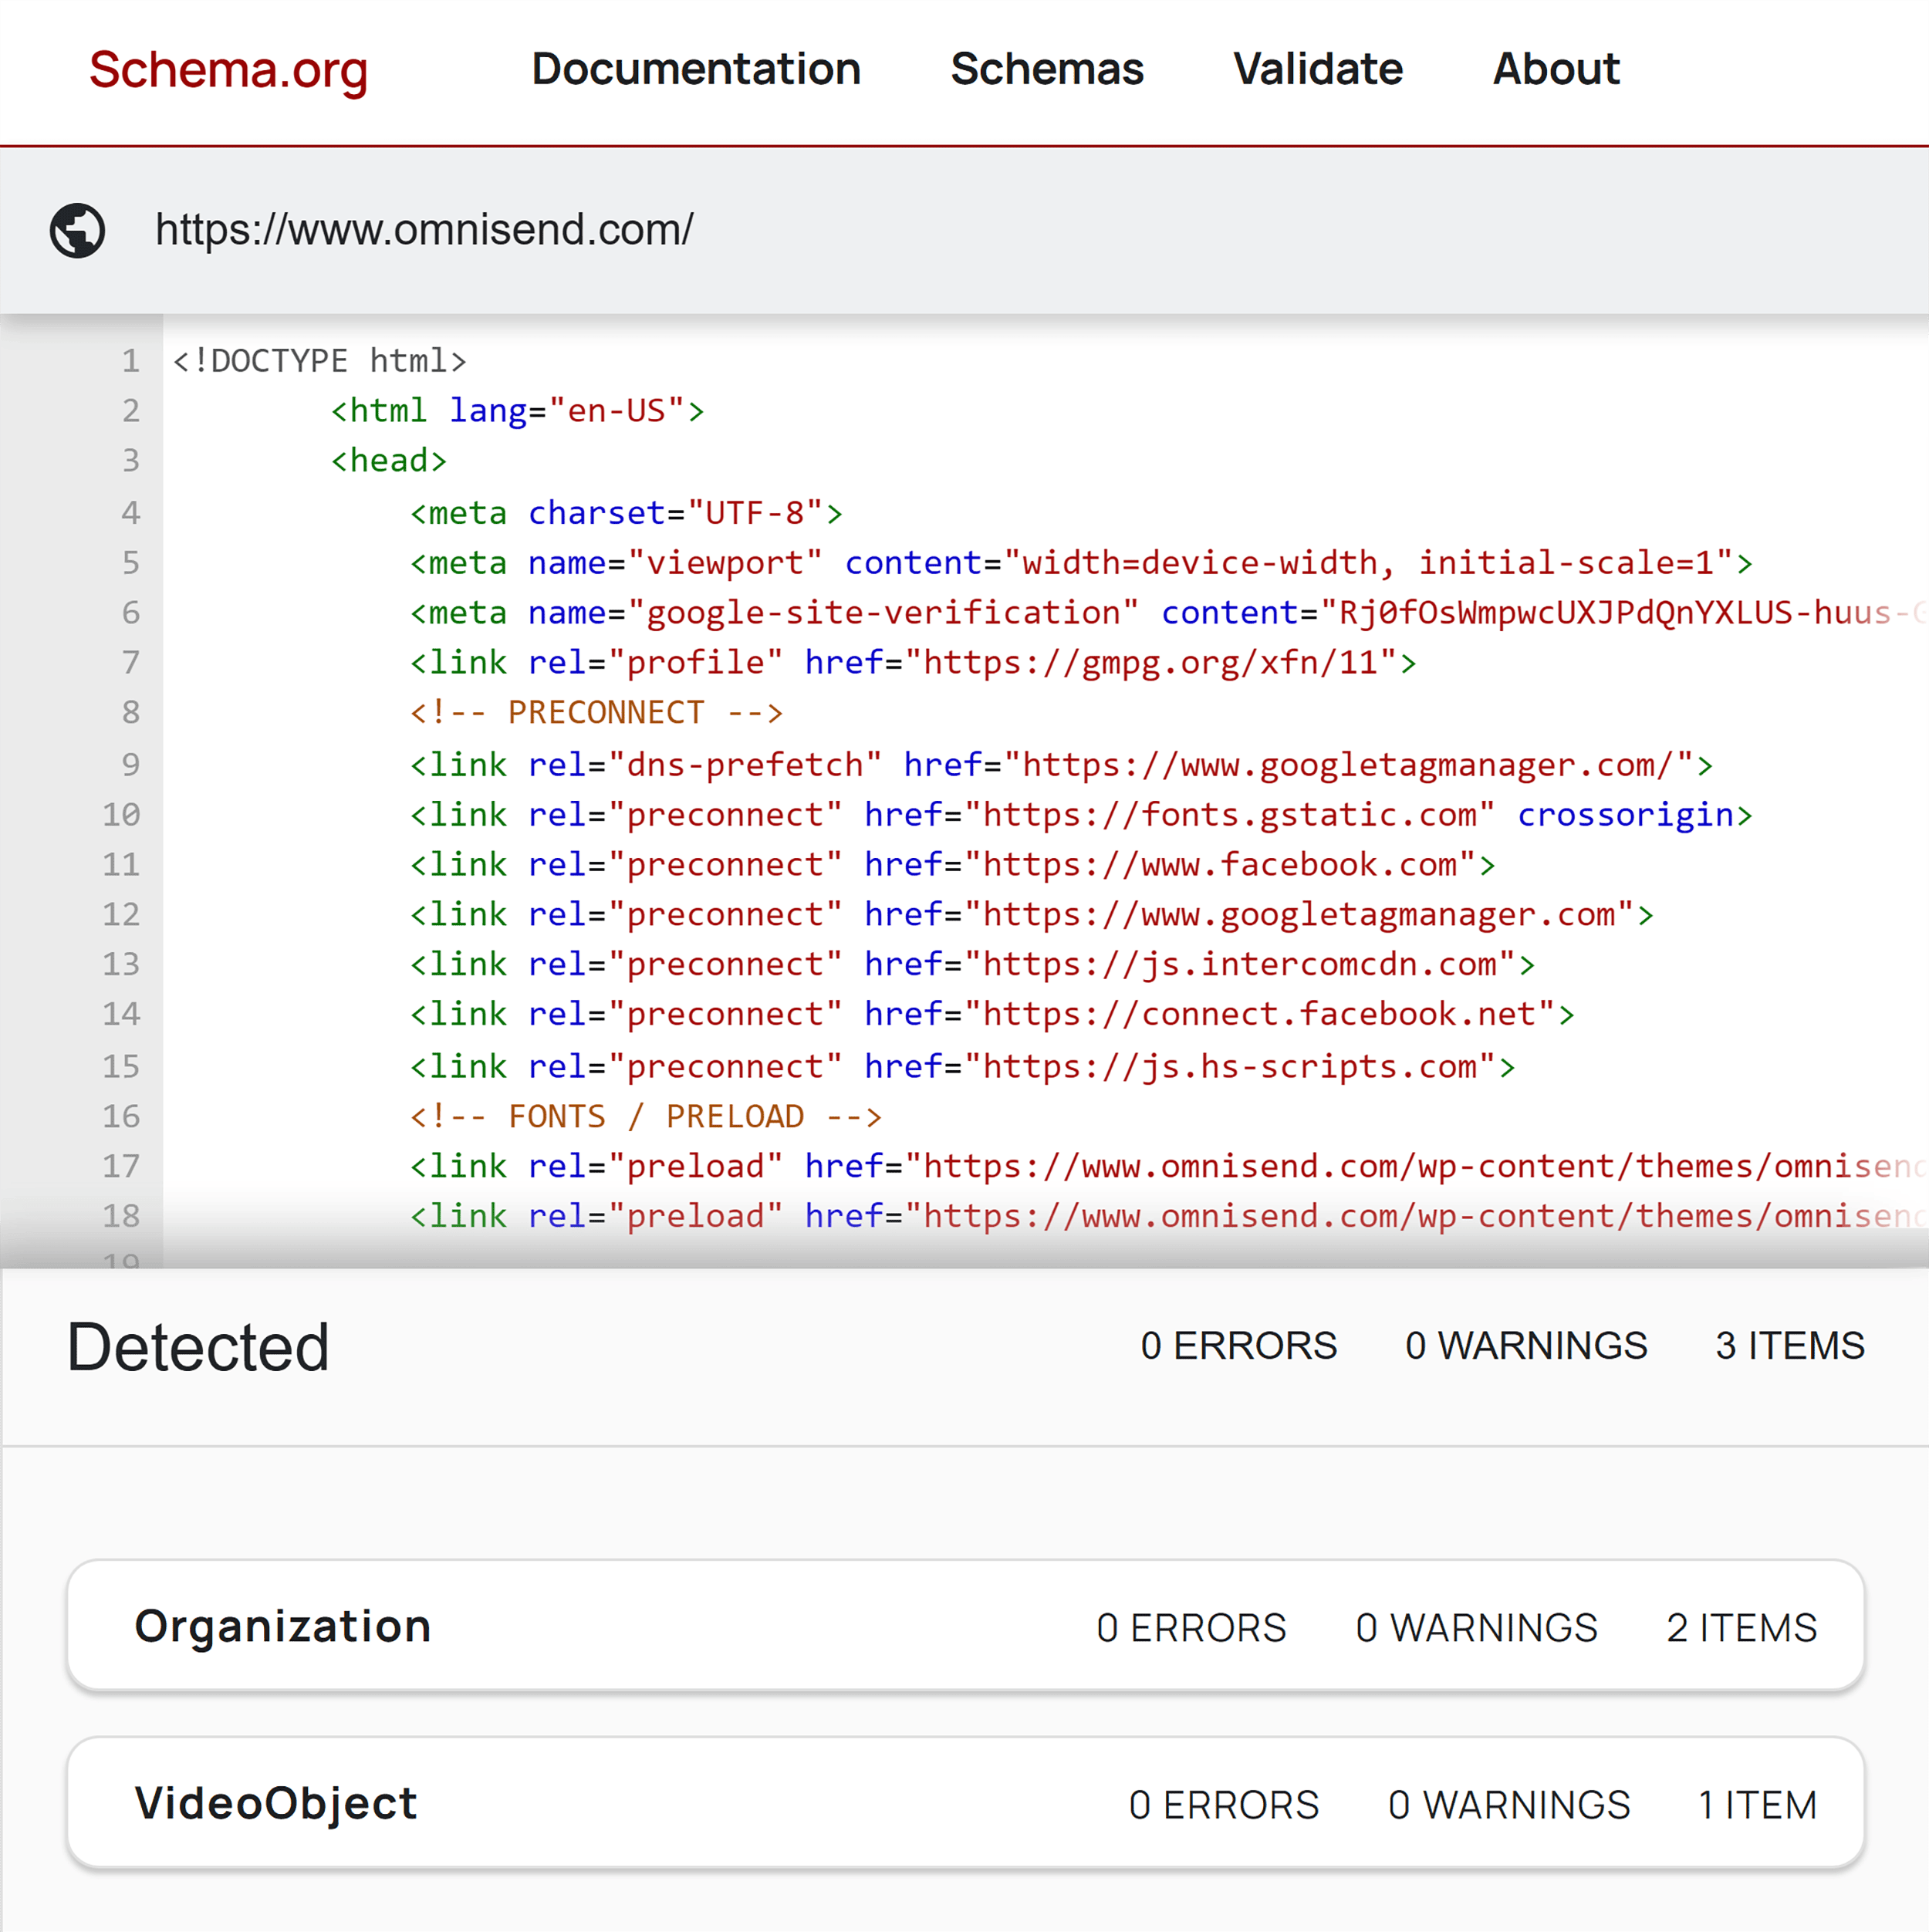Click the Schema.org logo
This screenshot has width=1929, height=1932.
pyautogui.click(x=228, y=70)
